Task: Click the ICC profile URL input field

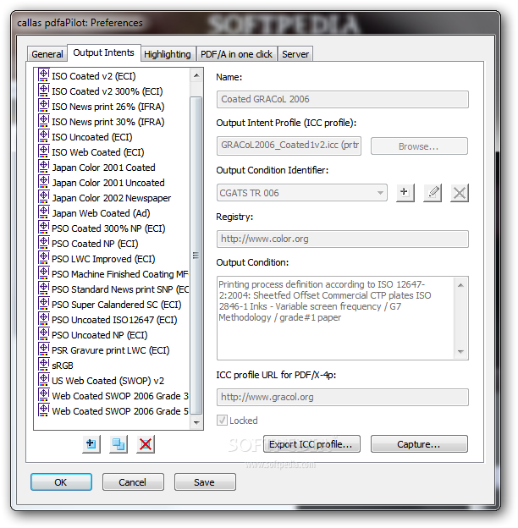Action: [343, 398]
